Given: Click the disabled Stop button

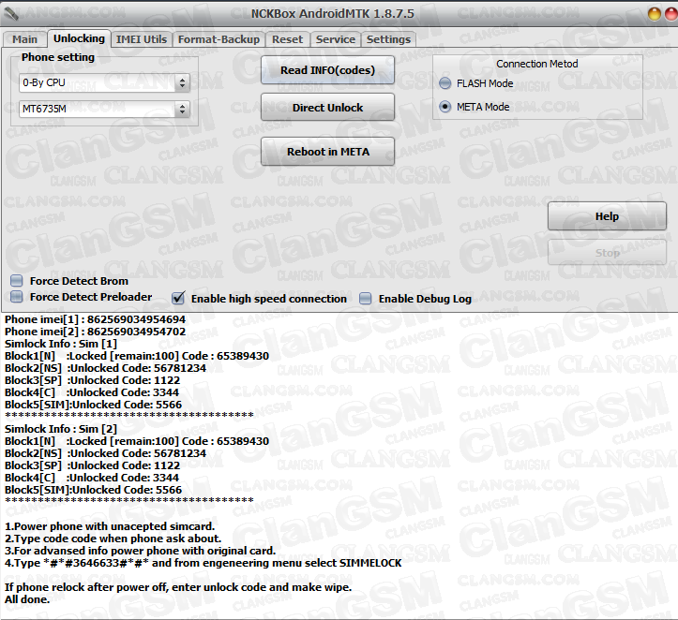Looking at the screenshot, I should pos(607,253).
